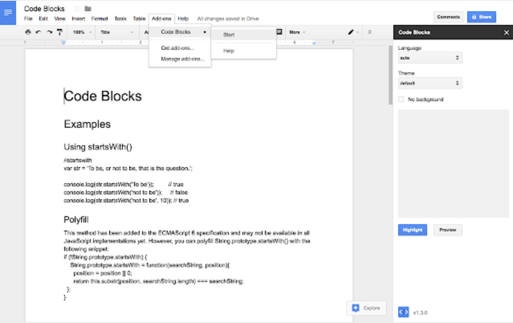Click the right indent marker on ruler
Viewport: 513px width, 323px height.
314,42
